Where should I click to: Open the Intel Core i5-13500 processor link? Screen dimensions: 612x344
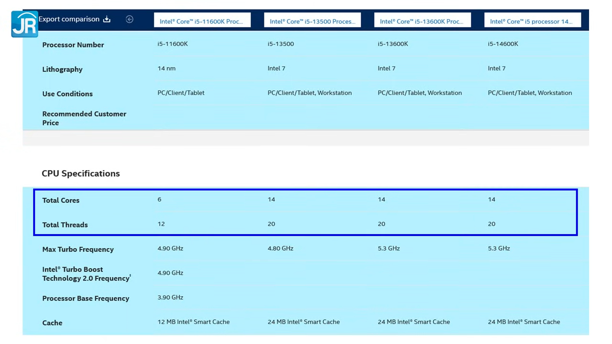point(312,20)
